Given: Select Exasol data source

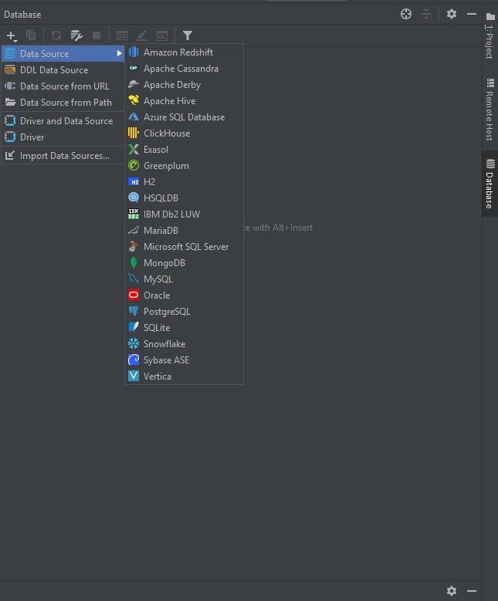Looking at the screenshot, I should pos(185,150).
